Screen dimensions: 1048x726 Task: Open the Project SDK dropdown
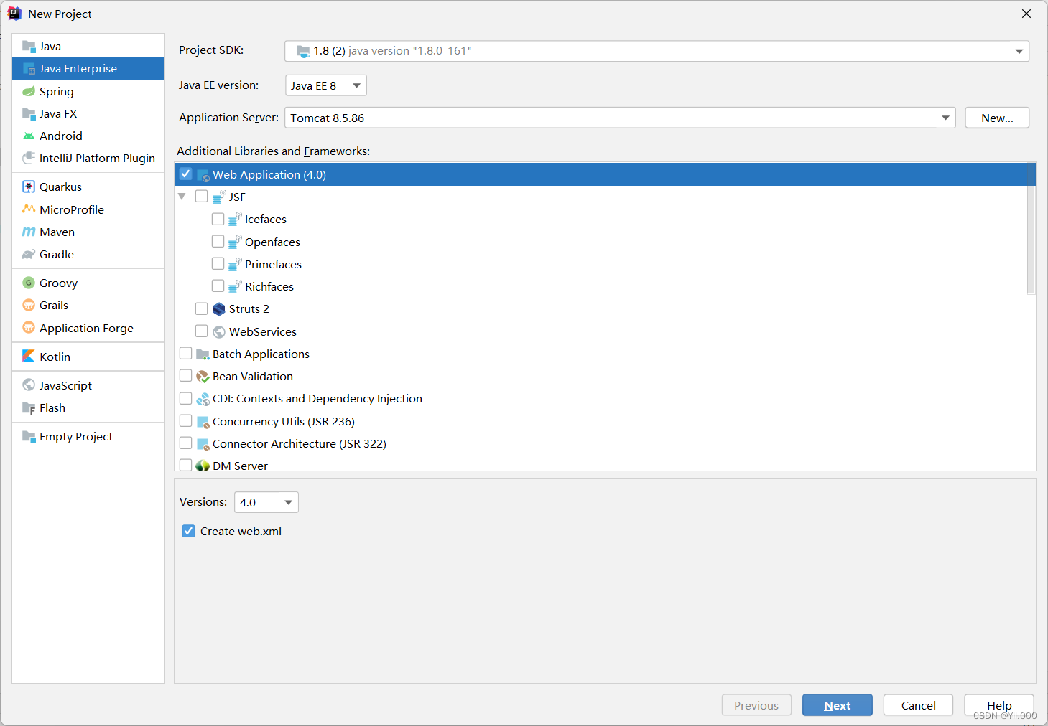coord(657,51)
